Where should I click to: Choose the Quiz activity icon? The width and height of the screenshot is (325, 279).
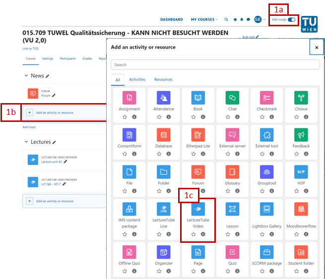coord(232,252)
